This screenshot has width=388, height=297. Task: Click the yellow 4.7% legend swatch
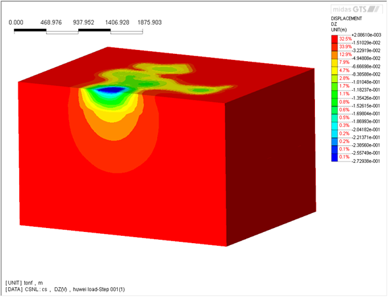click(335, 71)
